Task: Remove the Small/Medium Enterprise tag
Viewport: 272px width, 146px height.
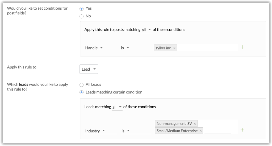Action: (200, 131)
